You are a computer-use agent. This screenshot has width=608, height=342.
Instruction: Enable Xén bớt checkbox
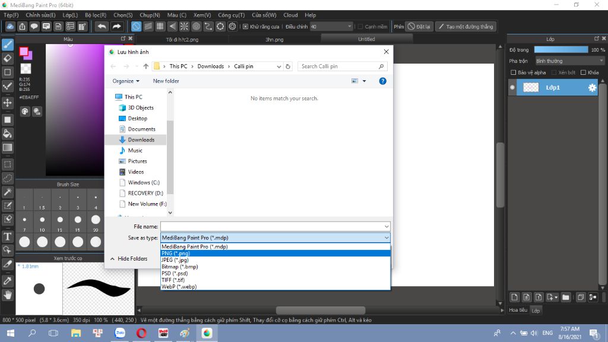click(554, 72)
